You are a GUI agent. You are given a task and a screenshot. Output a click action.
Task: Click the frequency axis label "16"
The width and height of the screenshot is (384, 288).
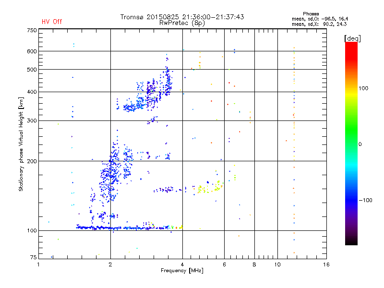coord(326,264)
